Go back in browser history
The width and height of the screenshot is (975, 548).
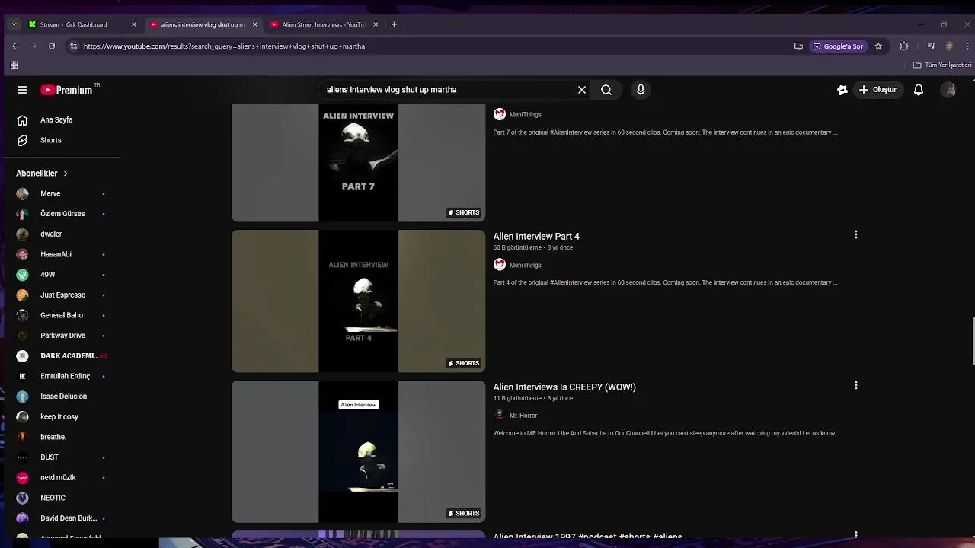(15, 46)
